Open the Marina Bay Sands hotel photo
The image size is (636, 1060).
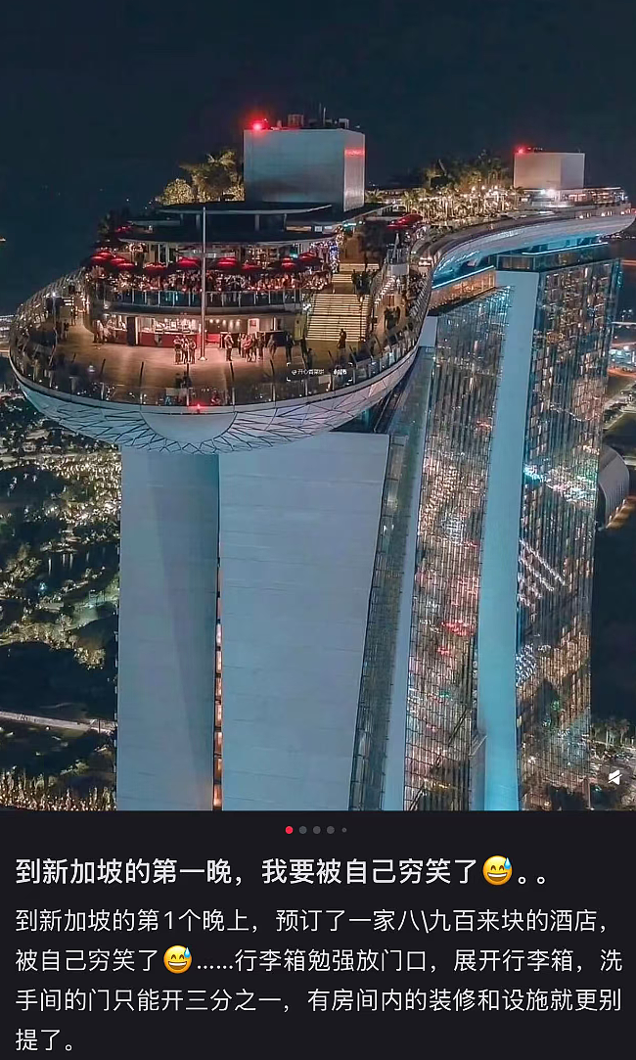(x=318, y=405)
